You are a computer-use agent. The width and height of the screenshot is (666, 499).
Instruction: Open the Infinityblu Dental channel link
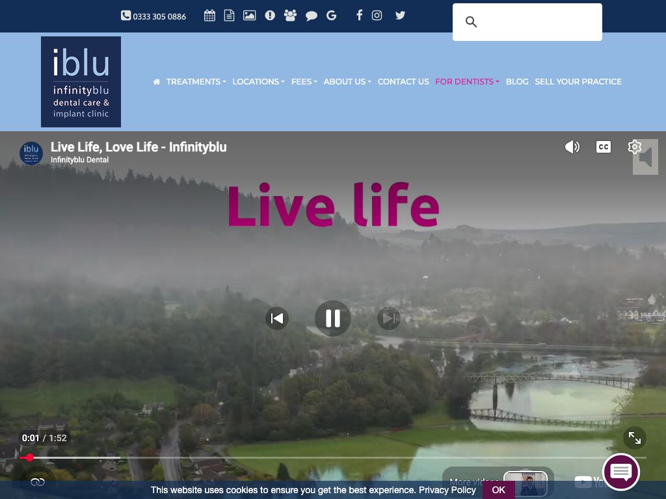pos(79,160)
